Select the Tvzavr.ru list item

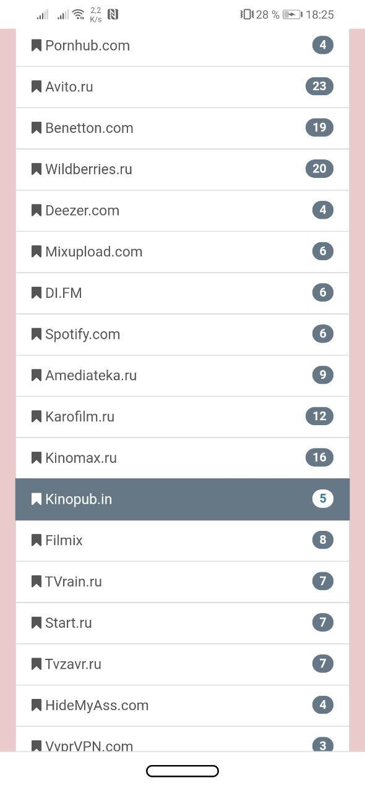point(182,665)
